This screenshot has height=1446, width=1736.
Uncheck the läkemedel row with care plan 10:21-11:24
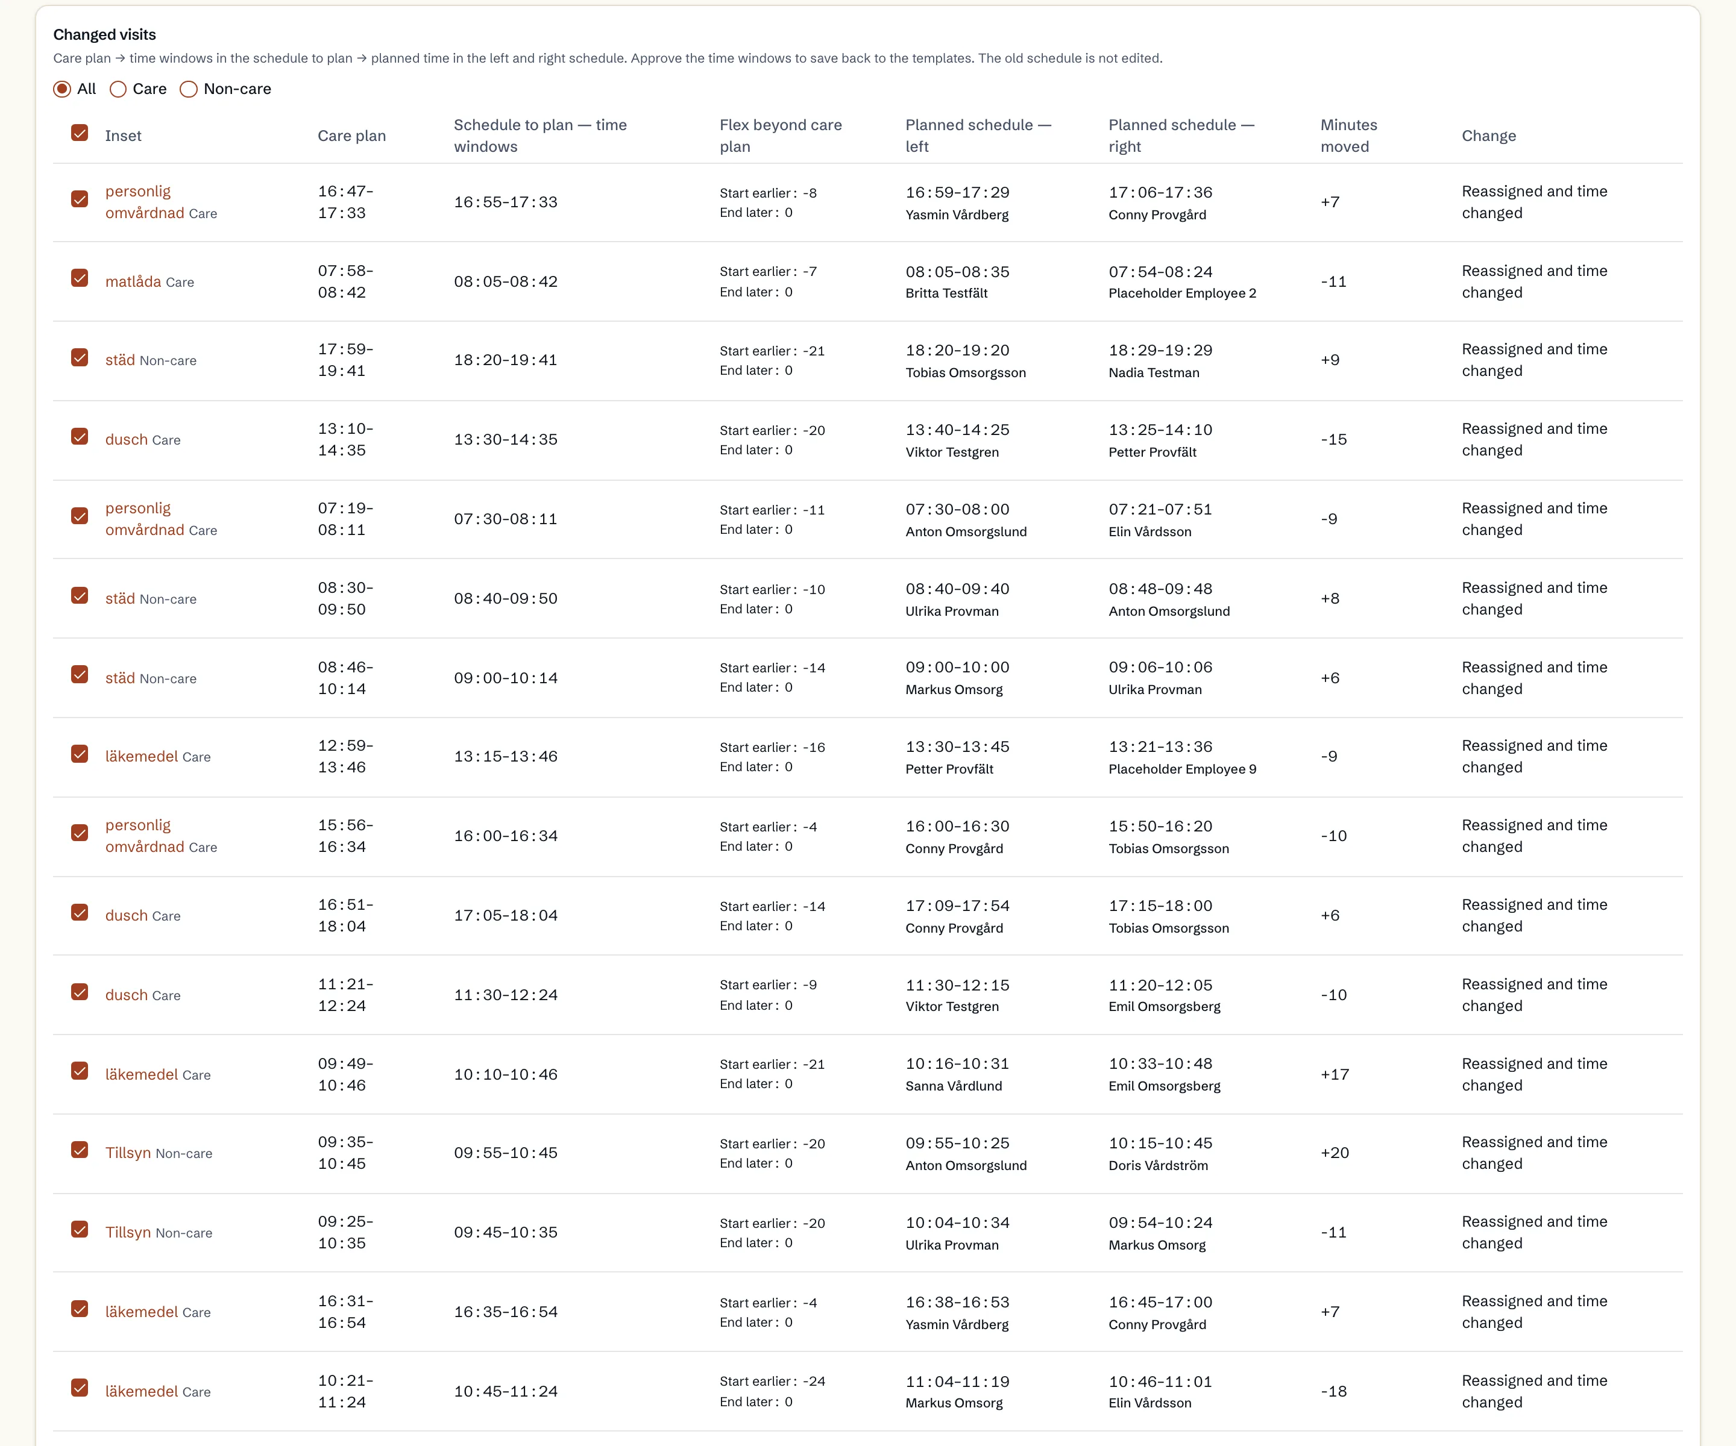point(80,1388)
